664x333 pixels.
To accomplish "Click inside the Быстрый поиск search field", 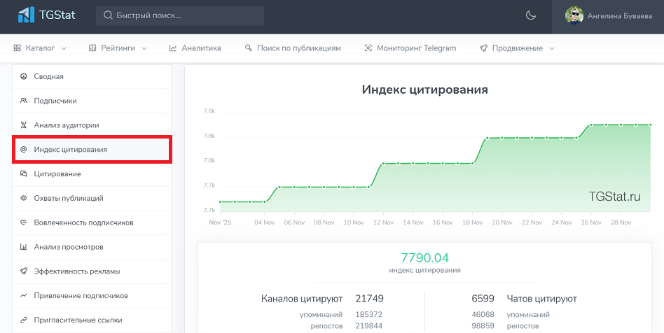I will 180,15.
